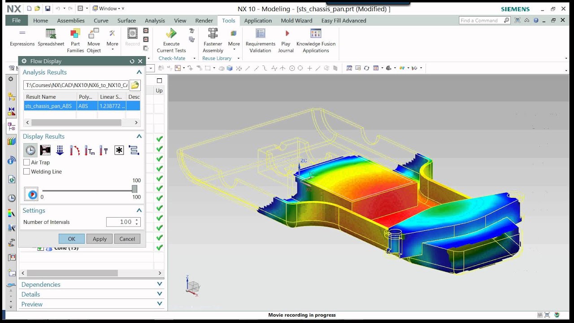Click the Find a Command search box
Viewport: 574px width, 323px height.
click(x=485, y=21)
